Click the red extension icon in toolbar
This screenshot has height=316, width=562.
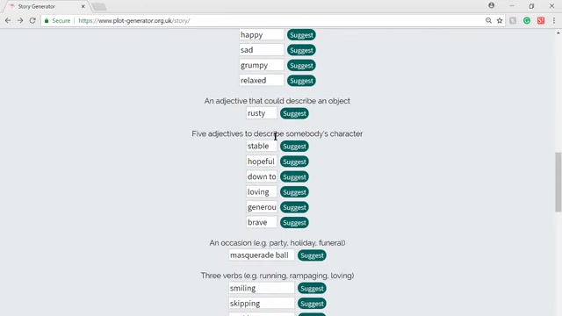click(541, 21)
